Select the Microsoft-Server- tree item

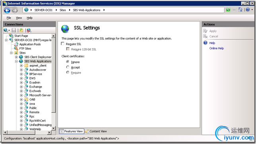pos(40,95)
